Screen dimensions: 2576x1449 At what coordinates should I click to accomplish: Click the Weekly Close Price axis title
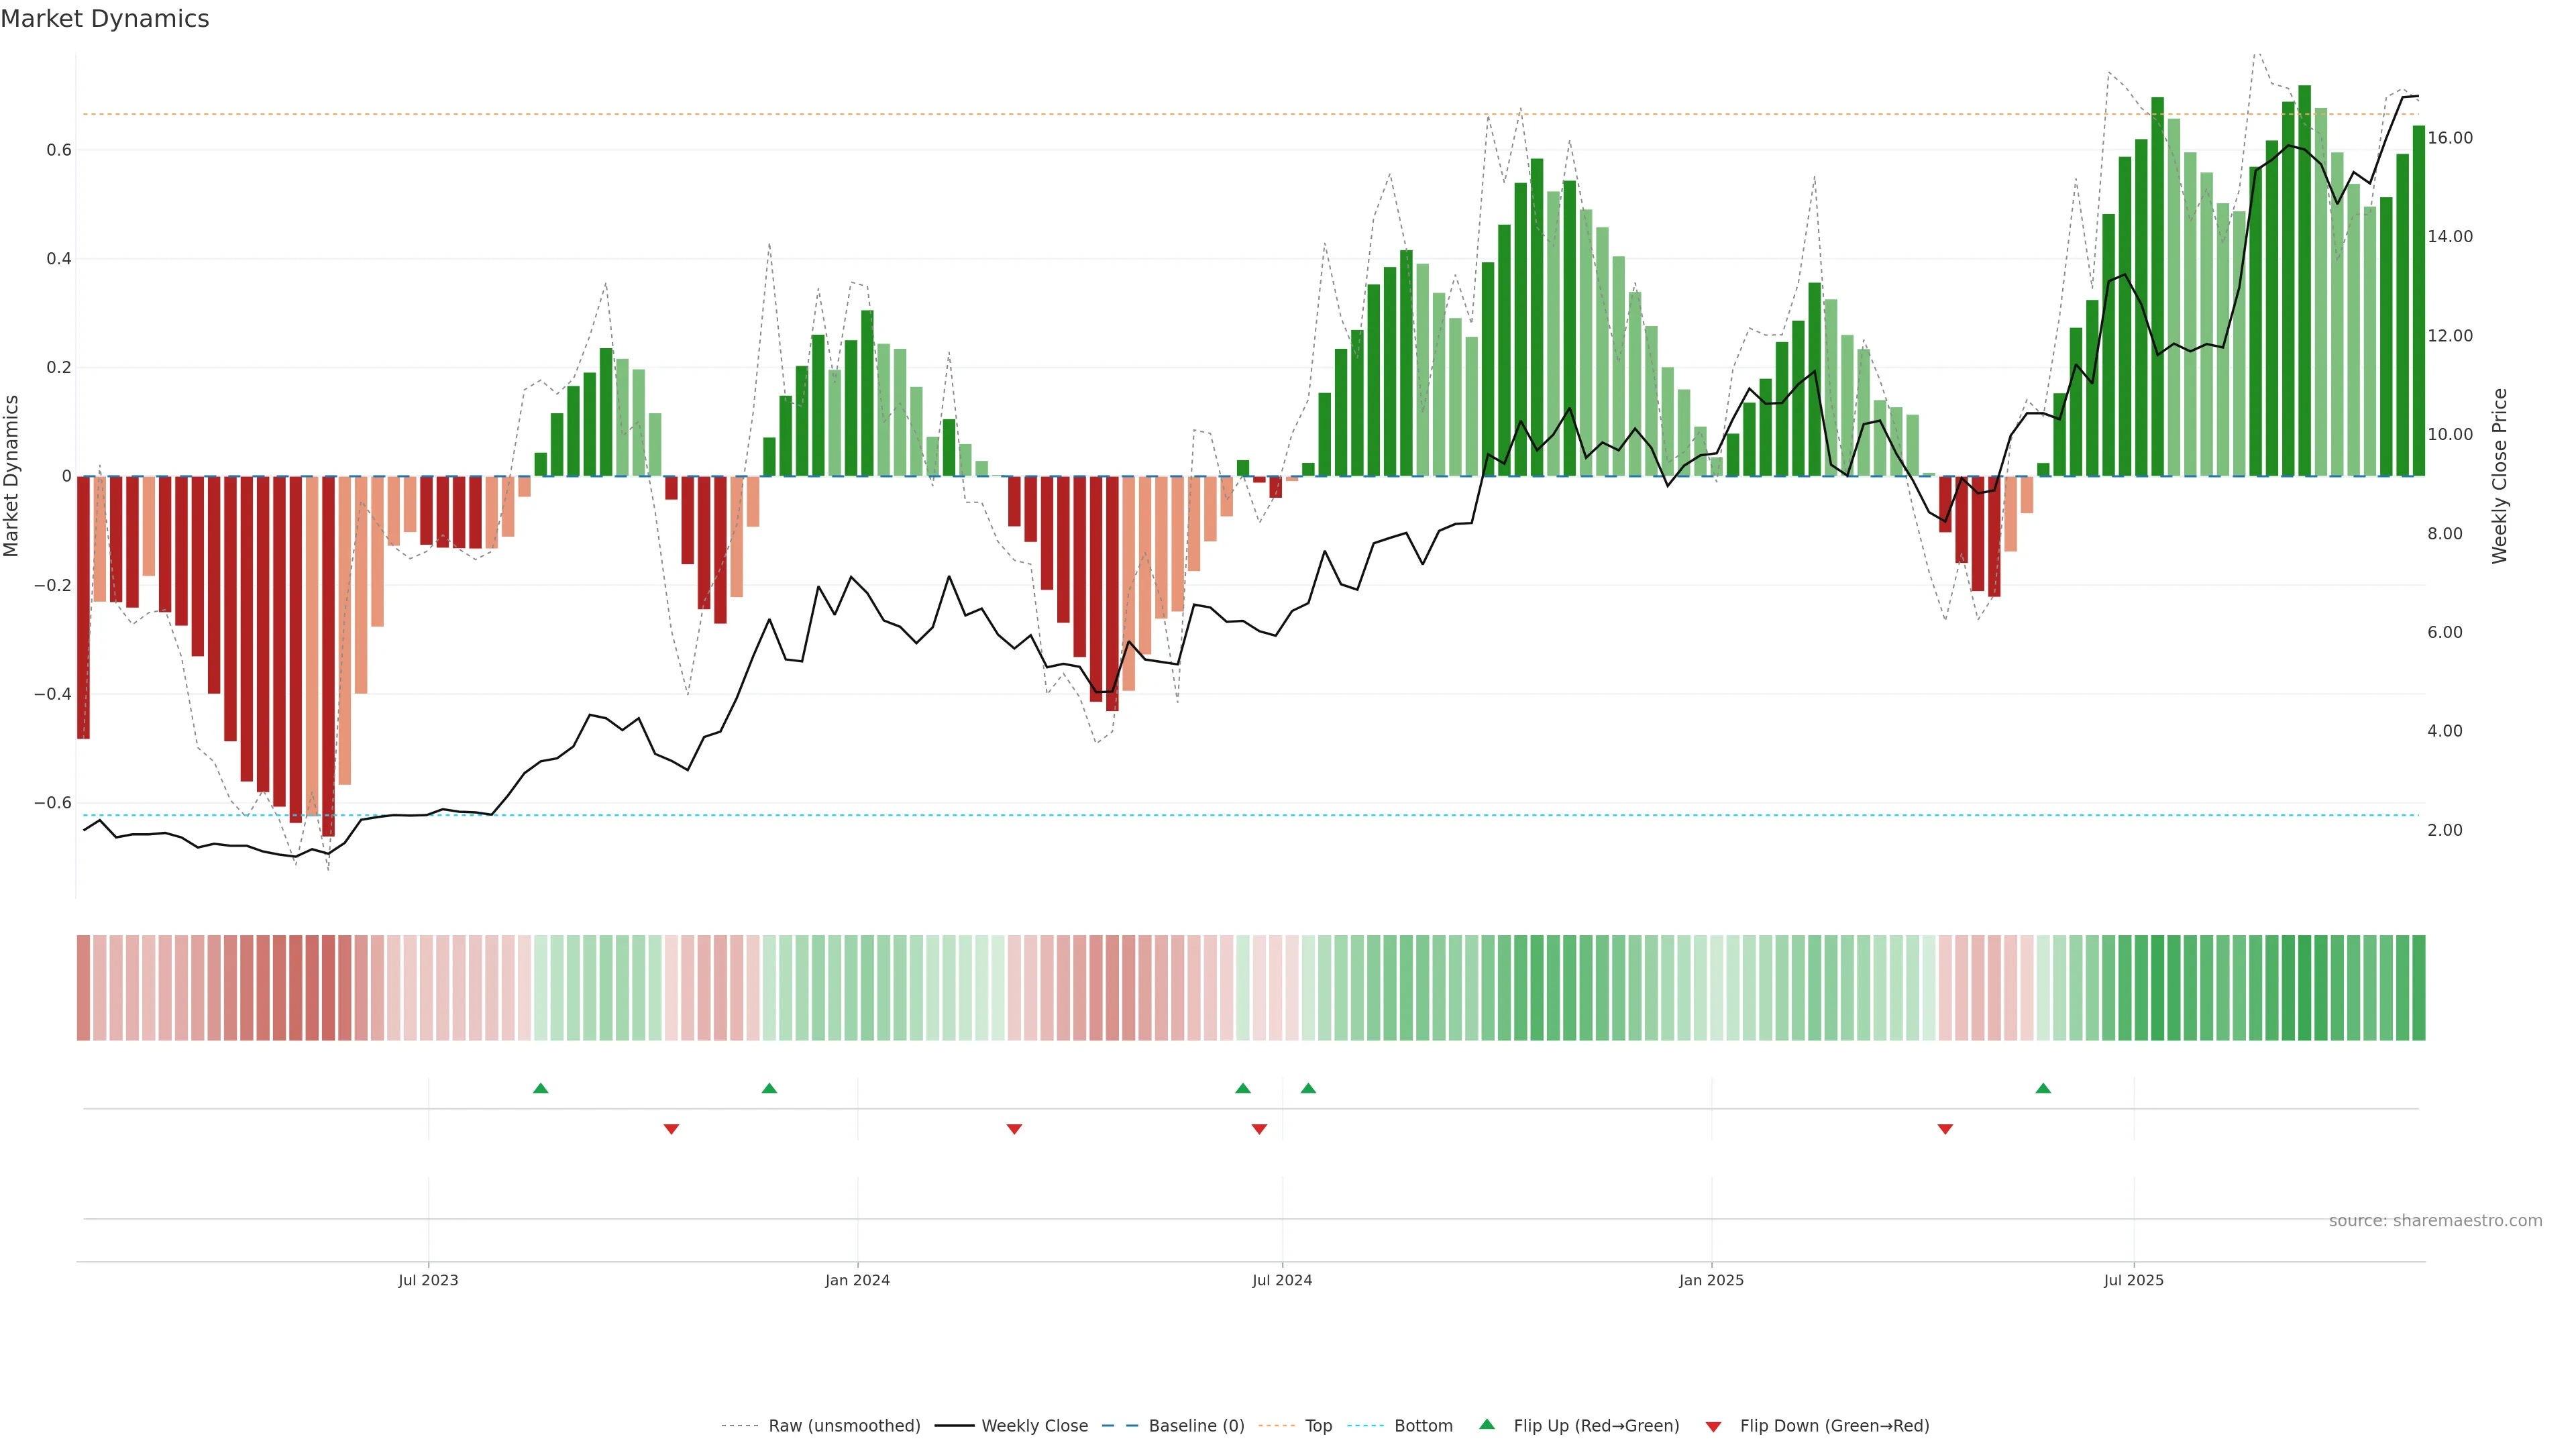[x=2500, y=476]
